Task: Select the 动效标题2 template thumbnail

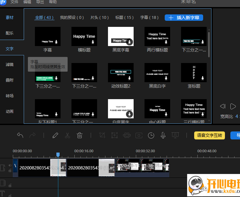Action: pos(121,72)
